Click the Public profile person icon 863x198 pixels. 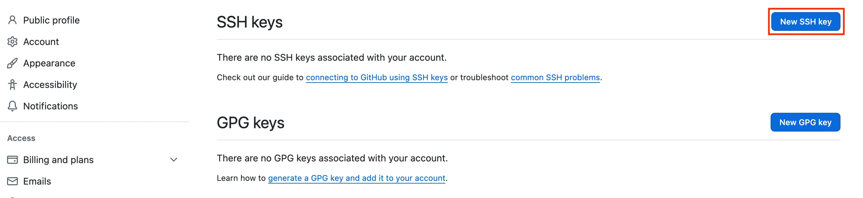tap(12, 20)
